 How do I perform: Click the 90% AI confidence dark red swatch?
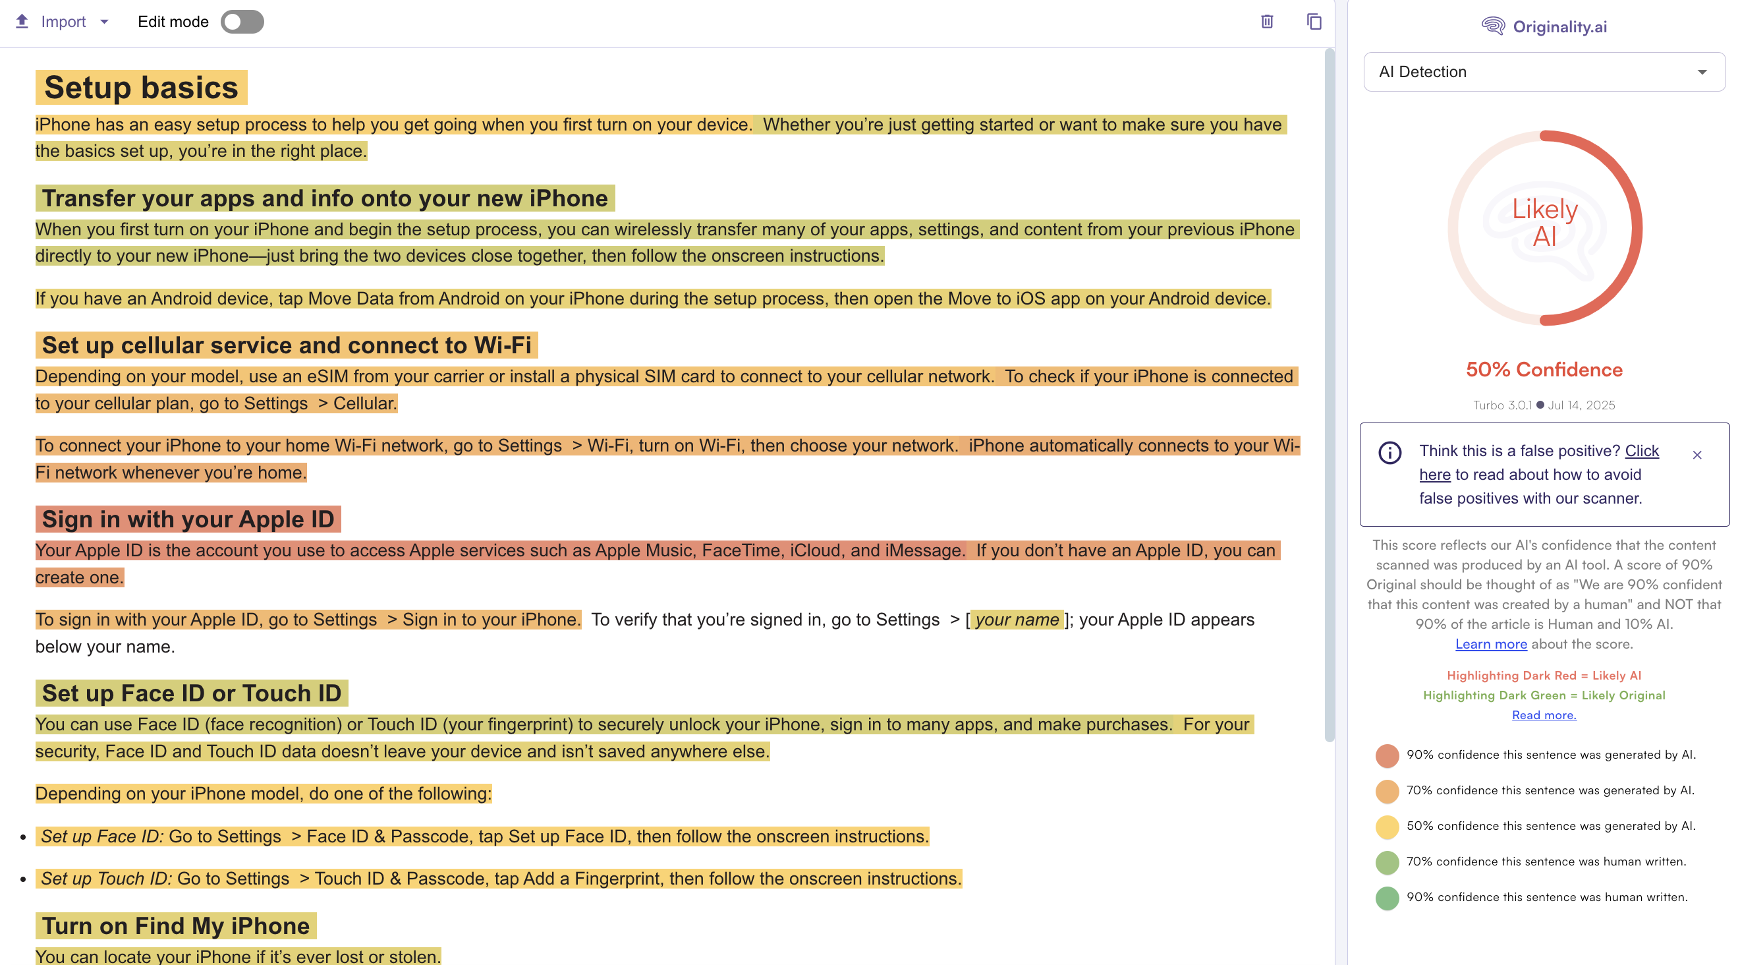1386,755
